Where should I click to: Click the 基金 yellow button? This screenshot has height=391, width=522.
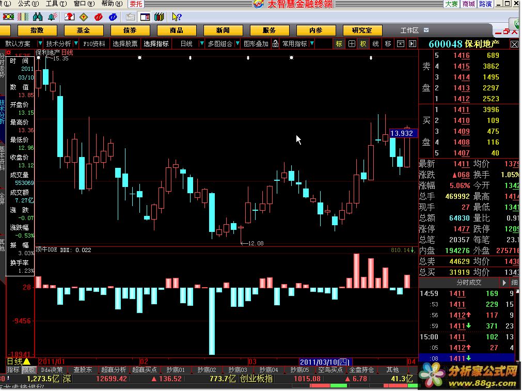pos(83,30)
